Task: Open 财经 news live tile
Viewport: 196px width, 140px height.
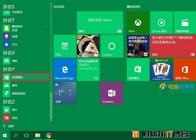Action: point(138,46)
